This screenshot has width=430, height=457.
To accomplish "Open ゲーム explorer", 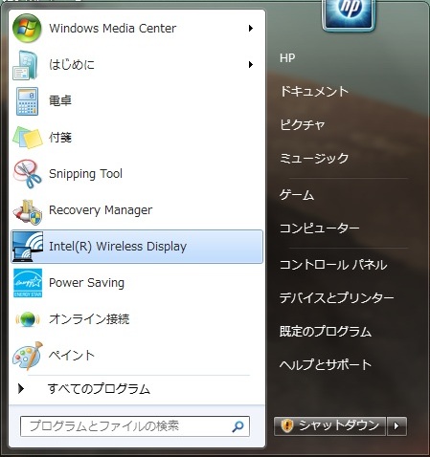I will [297, 195].
